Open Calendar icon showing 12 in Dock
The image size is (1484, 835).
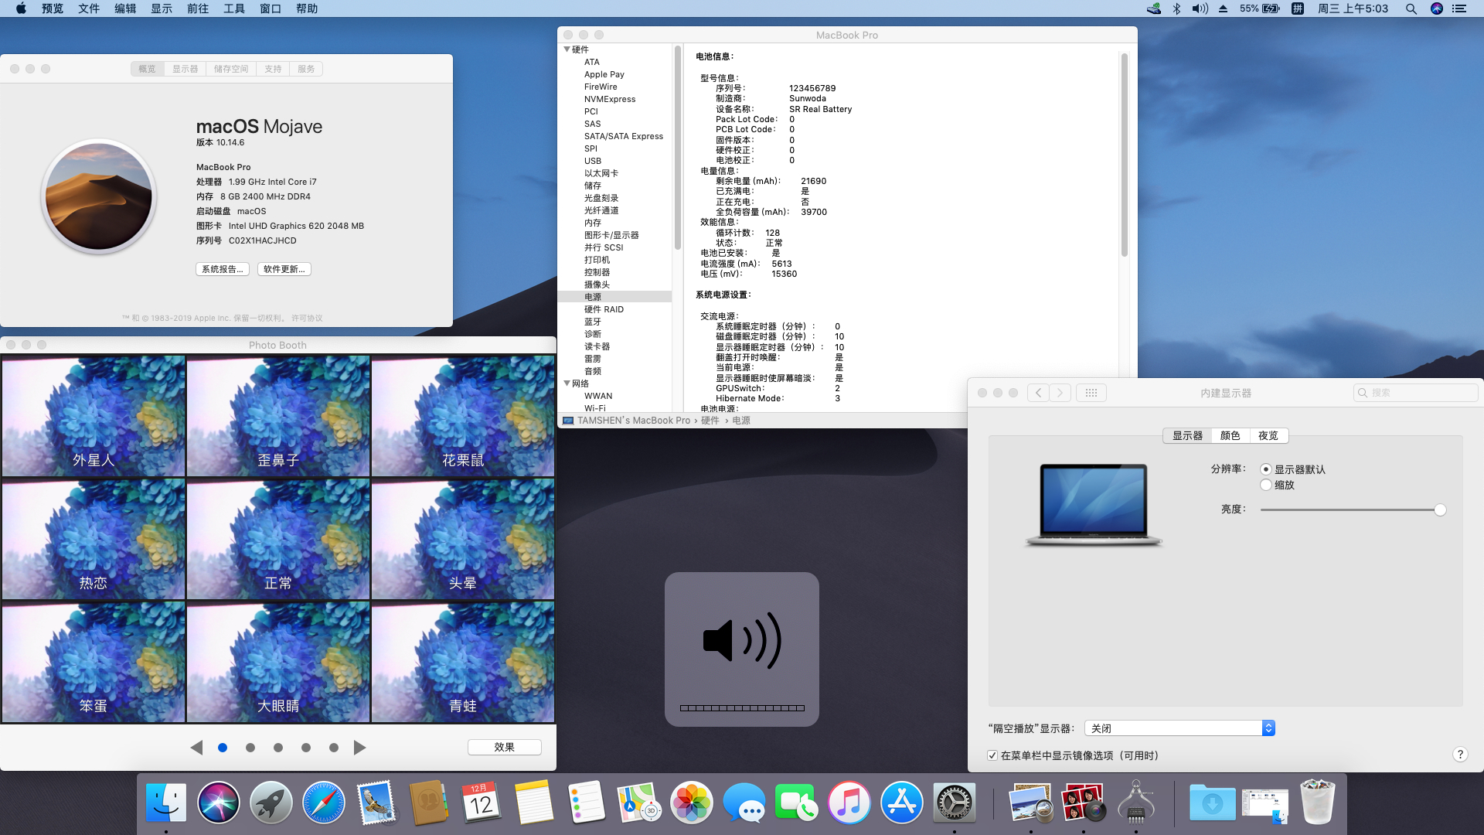point(481,803)
